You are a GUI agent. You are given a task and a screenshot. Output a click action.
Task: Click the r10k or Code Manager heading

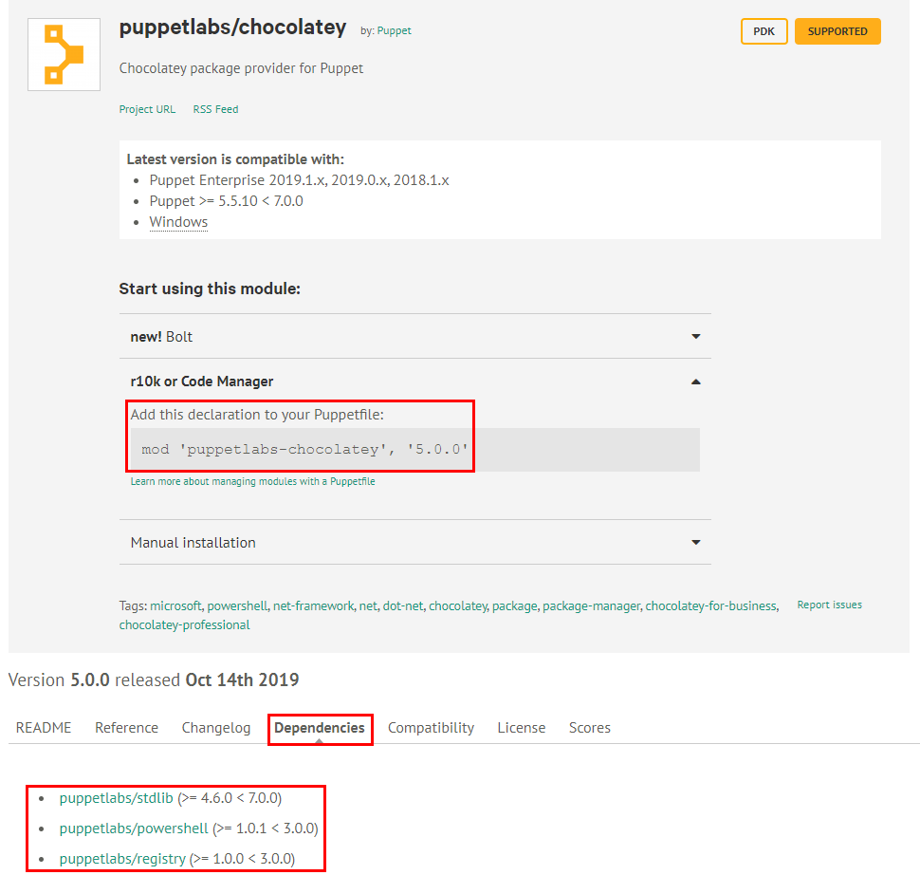[202, 382]
